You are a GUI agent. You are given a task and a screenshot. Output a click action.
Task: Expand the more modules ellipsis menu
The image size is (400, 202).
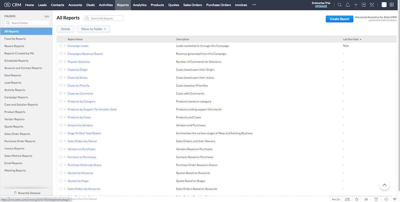(254, 5)
